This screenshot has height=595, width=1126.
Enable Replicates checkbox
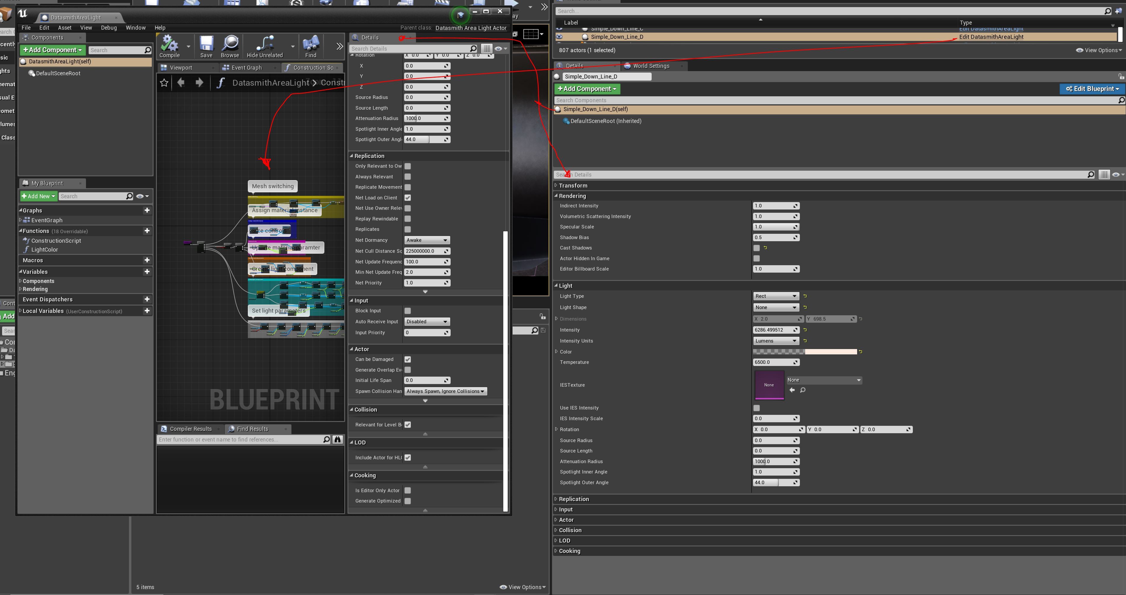click(x=408, y=229)
